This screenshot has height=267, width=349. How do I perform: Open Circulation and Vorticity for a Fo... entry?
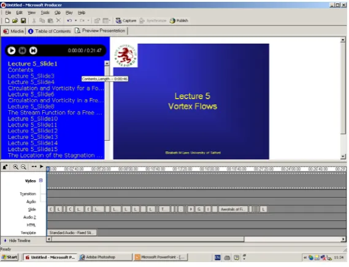[x=56, y=88]
